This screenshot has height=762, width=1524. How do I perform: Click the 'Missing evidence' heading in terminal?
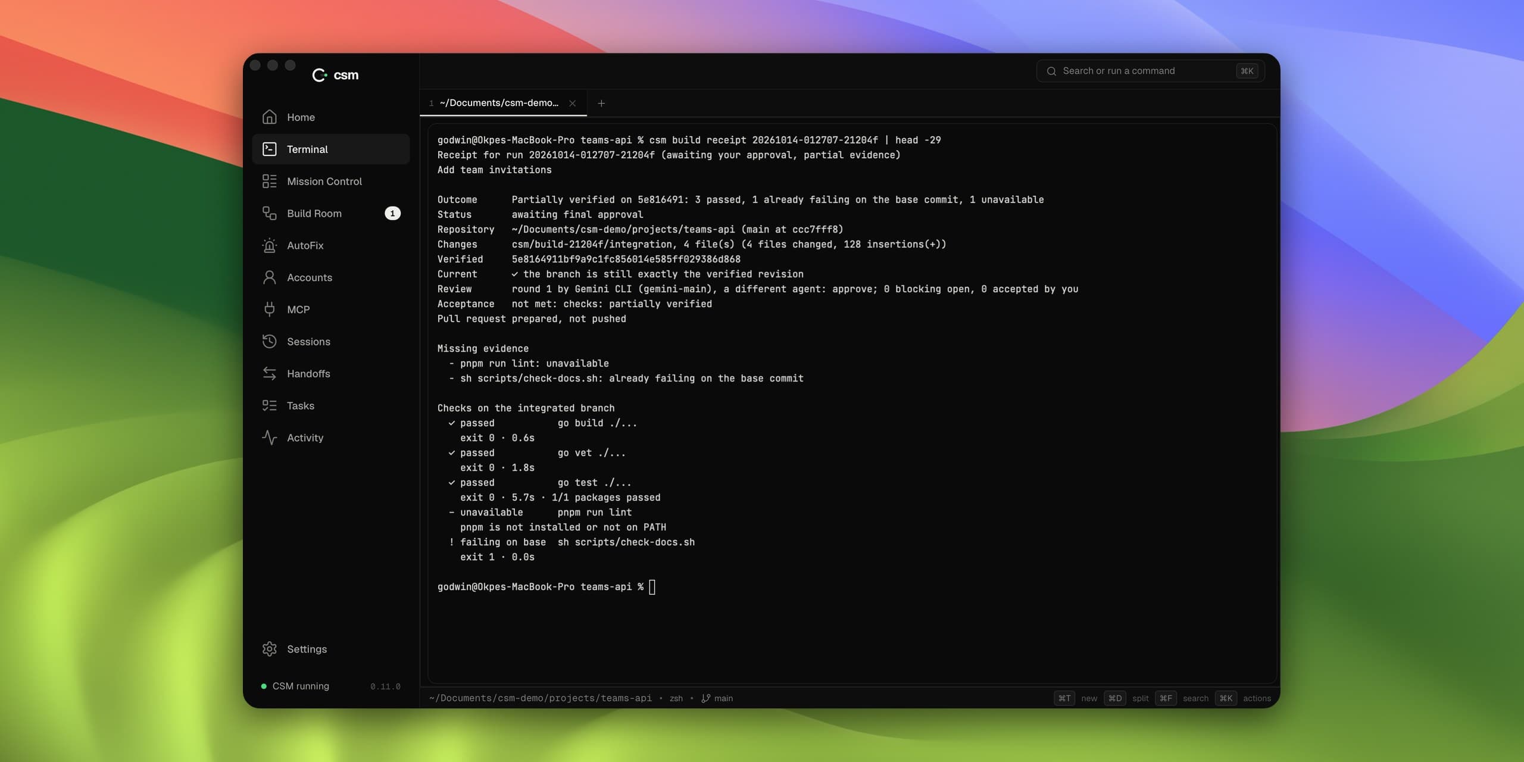(x=483, y=349)
